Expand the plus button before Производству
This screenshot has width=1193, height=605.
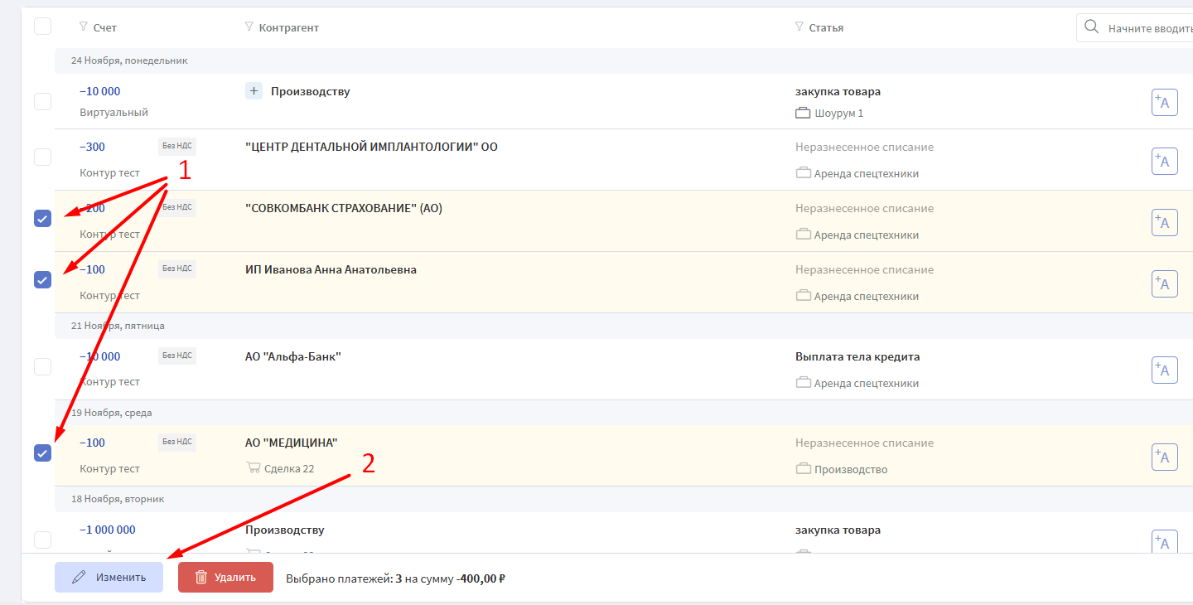click(254, 91)
